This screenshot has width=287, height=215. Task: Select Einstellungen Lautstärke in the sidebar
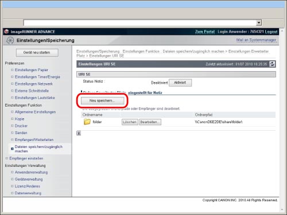click(x=34, y=97)
